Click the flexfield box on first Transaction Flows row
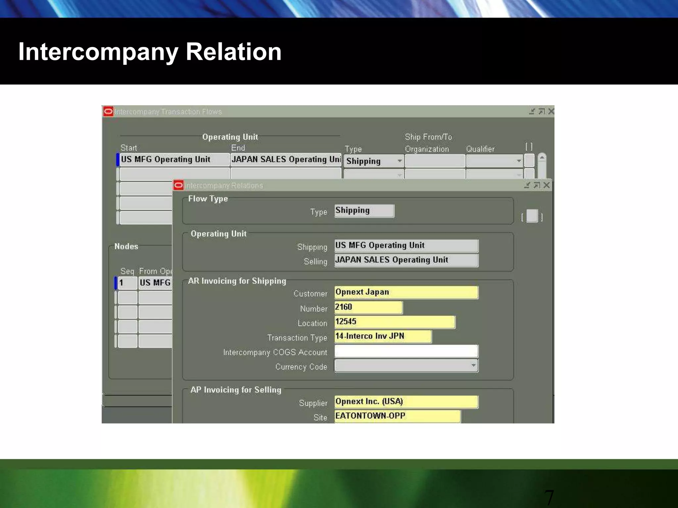 click(529, 160)
